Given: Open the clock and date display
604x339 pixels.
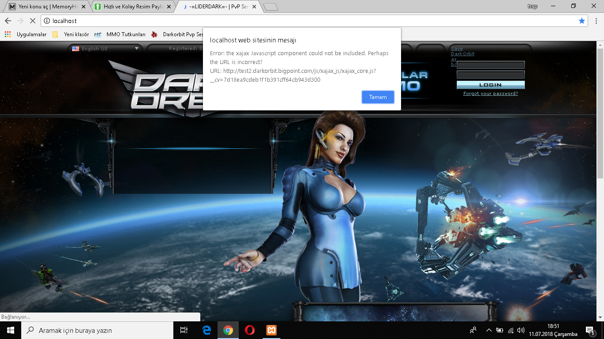Looking at the screenshot, I should 553,330.
